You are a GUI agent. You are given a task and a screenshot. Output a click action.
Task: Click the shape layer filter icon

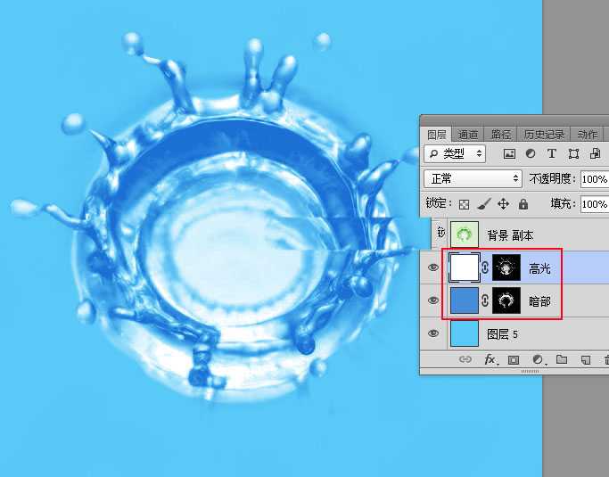[572, 153]
